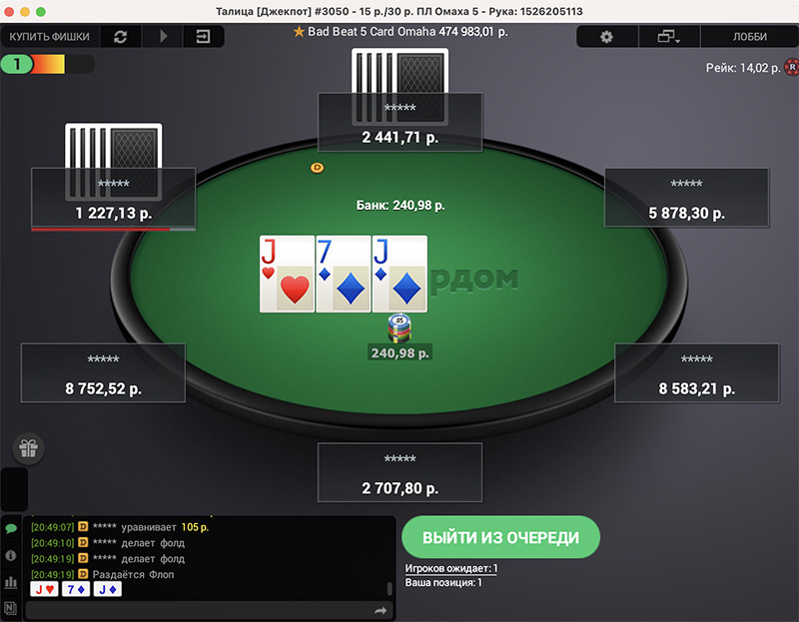Open the ЛОББИ button
This screenshot has width=799, height=622.
tap(750, 37)
